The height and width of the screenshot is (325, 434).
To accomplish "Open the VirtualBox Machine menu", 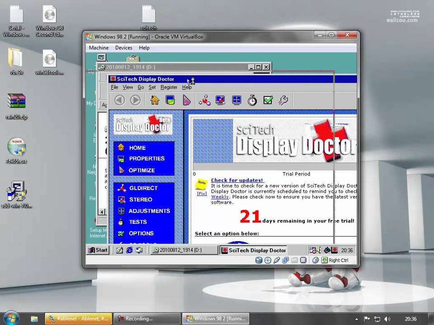I will pos(99,48).
